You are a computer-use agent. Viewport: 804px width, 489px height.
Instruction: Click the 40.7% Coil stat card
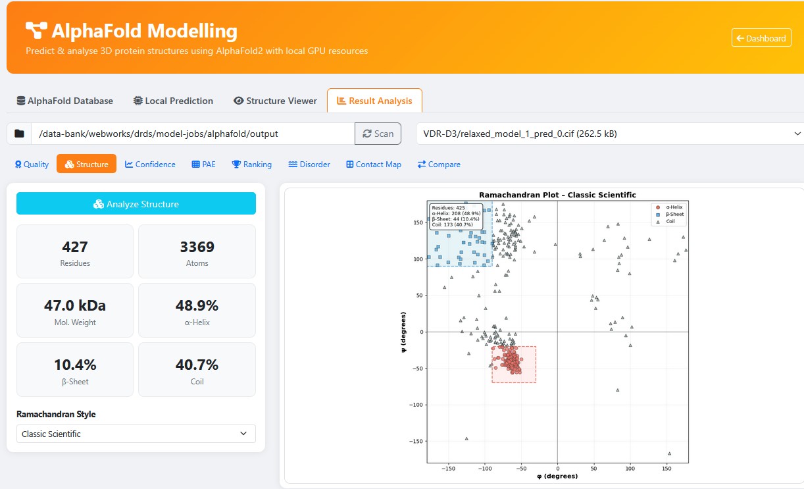(197, 370)
